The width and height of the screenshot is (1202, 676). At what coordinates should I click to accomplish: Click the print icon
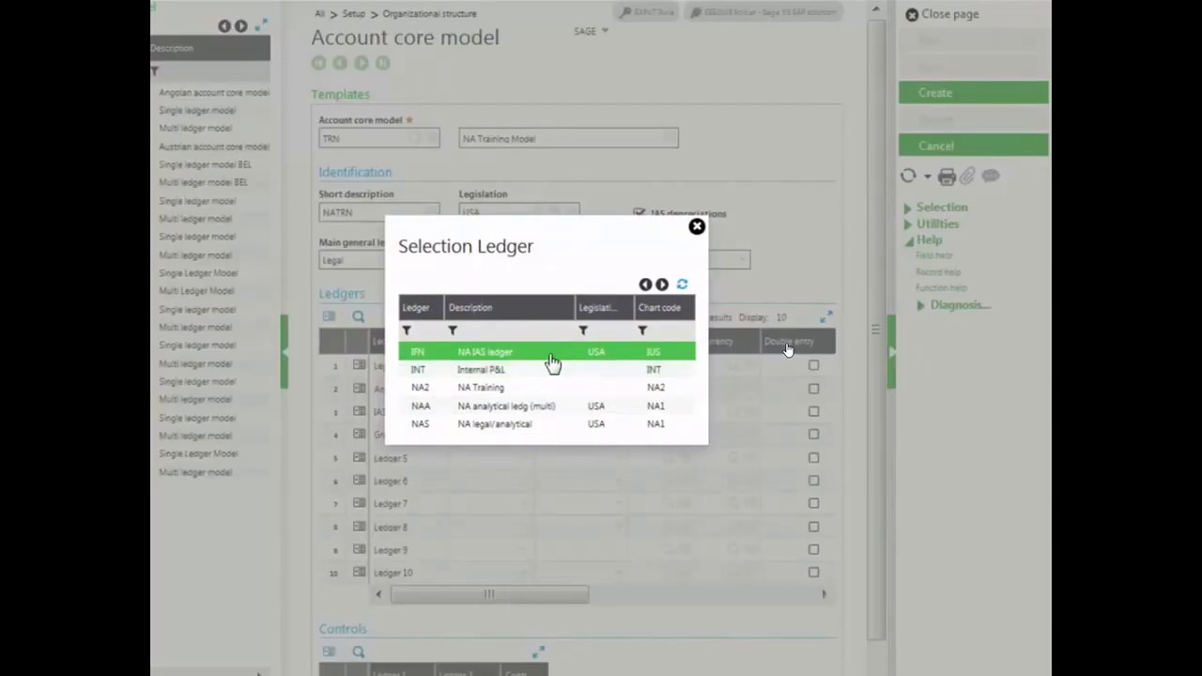click(x=947, y=177)
